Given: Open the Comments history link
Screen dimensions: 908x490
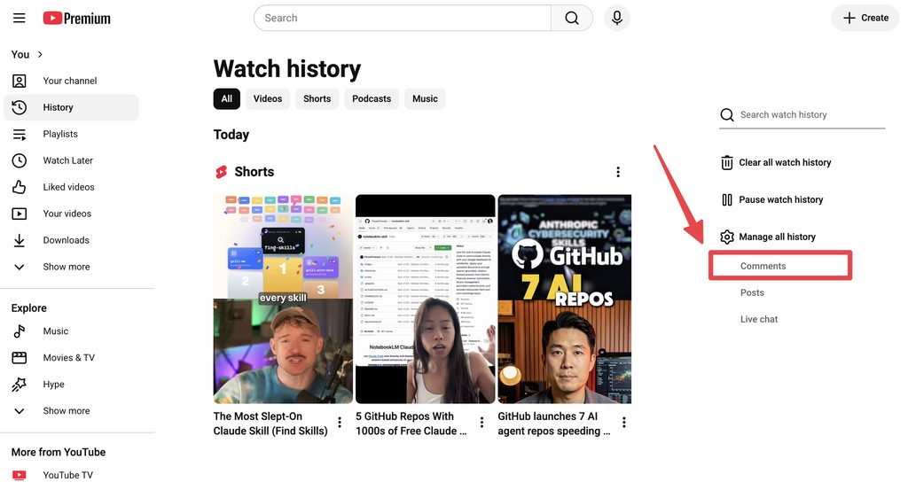Looking at the screenshot, I should pos(763,266).
